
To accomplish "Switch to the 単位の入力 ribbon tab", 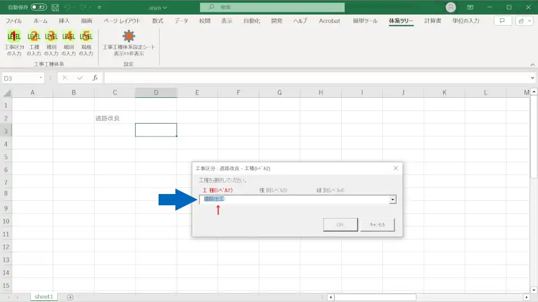I will [x=465, y=21].
